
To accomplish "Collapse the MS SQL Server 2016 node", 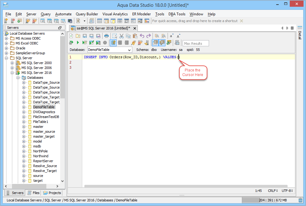I will coord(12,73).
